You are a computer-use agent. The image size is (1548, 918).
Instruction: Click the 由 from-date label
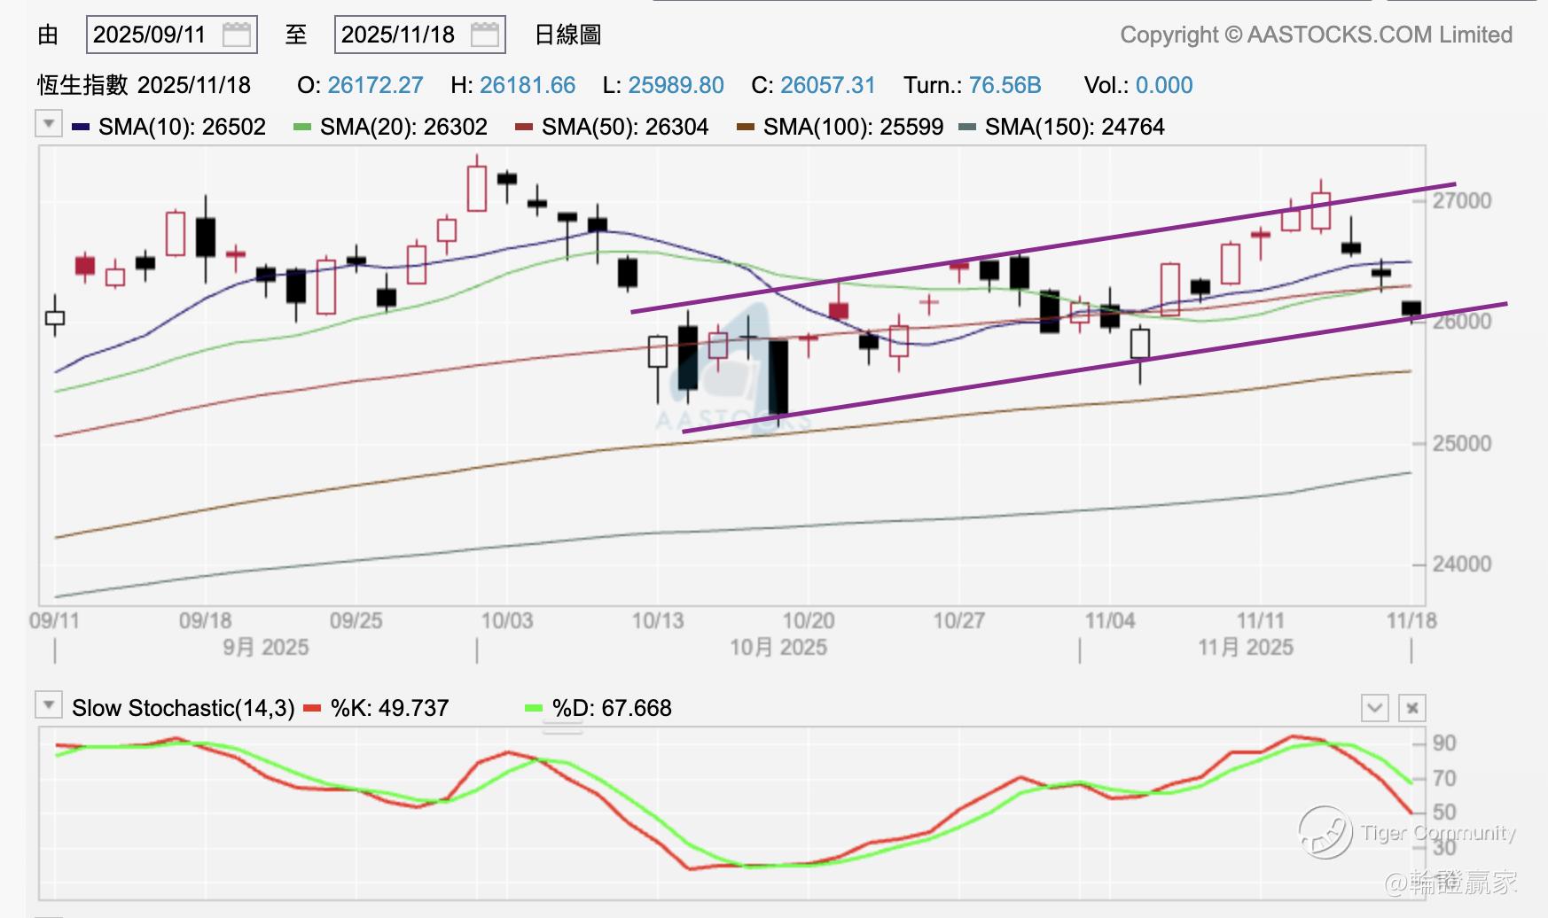click(x=48, y=35)
